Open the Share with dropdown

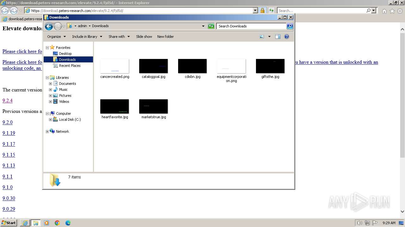point(119,37)
